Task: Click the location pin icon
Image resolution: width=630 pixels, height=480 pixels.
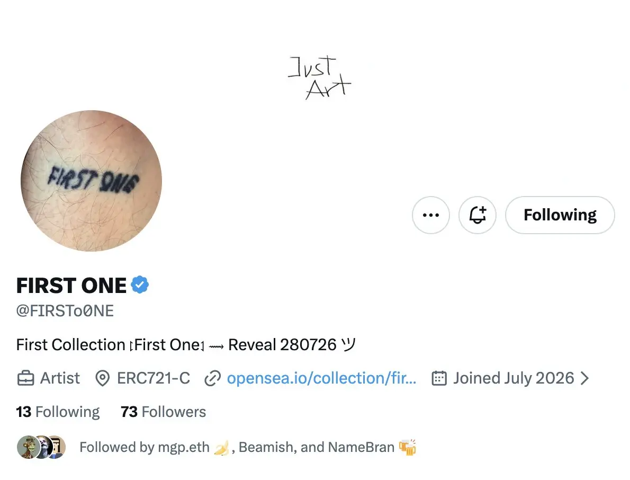Action: 103,378
